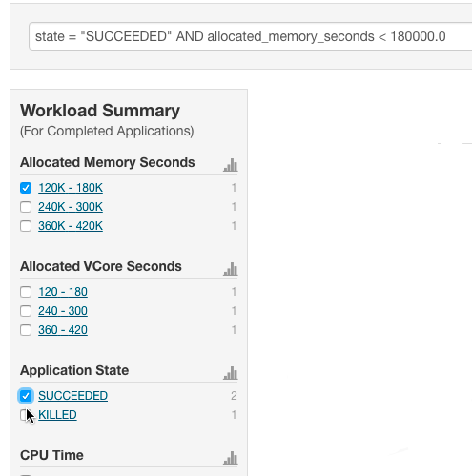The width and height of the screenshot is (472, 476).
Task: Select the 120 - 180 VCore link
Action: coord(63,292)
